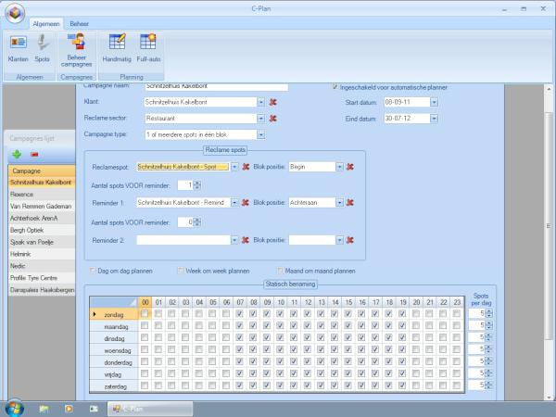Open Windows Explorer from the taskbar
This screenshot has width=556, height=417.
point(44,409)
